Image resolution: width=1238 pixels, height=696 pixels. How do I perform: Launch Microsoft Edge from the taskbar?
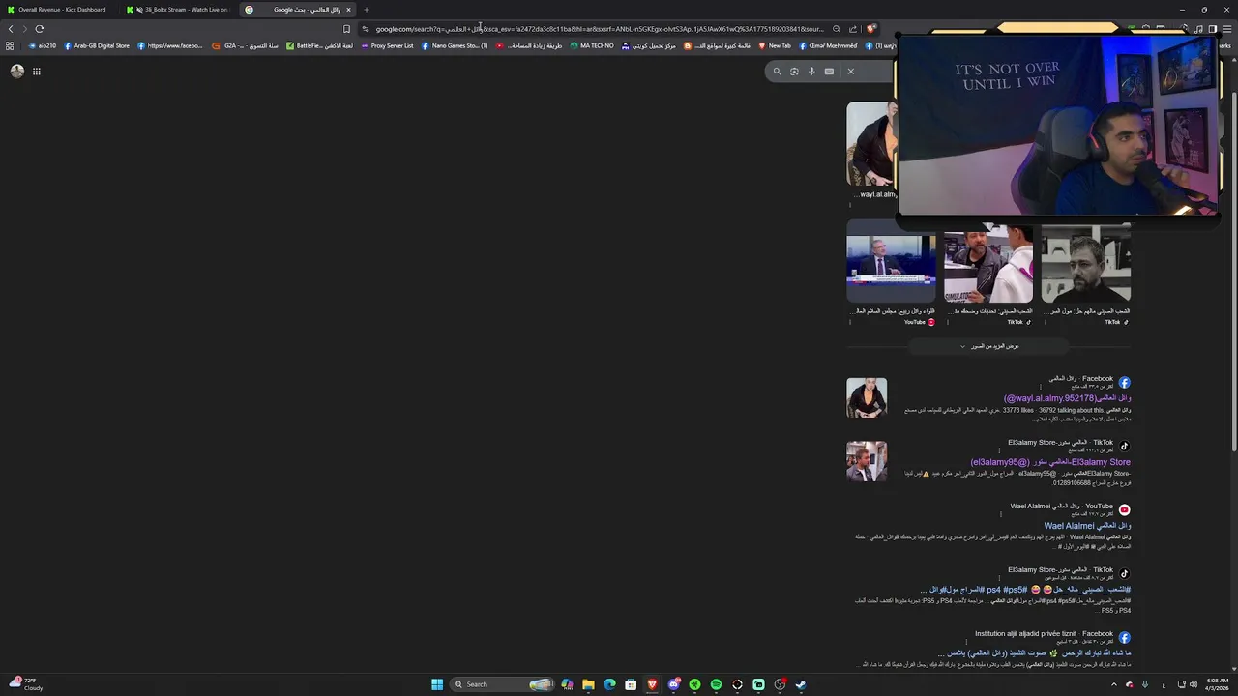coord(609,684)
